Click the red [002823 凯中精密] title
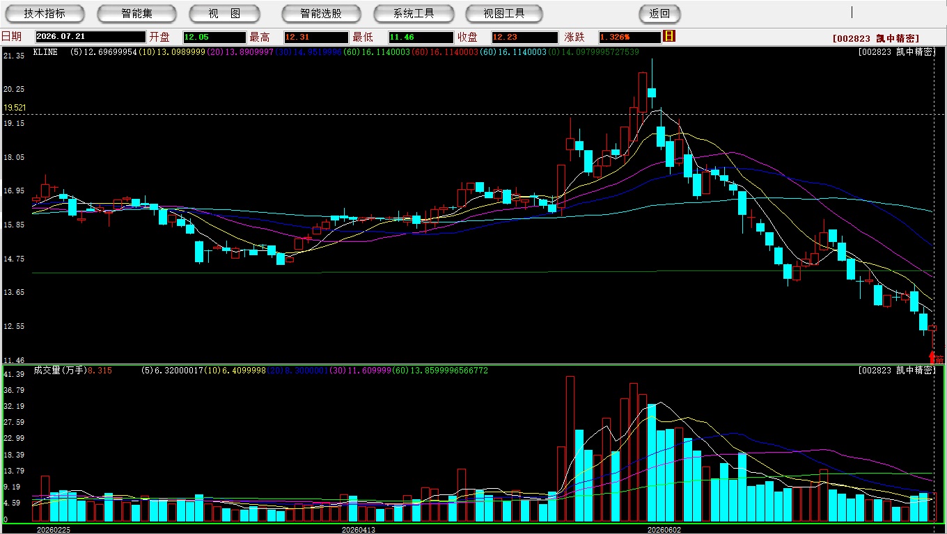Screen dimensions: 947x534 (875, 39)
